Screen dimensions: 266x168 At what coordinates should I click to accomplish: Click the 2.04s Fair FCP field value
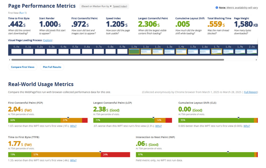[x=20, y=109]
